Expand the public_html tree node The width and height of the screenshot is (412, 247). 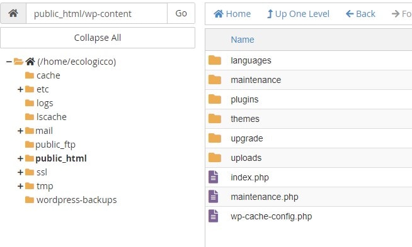tap(20, 158)
